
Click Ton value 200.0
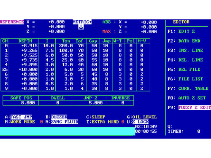(66, 46)
